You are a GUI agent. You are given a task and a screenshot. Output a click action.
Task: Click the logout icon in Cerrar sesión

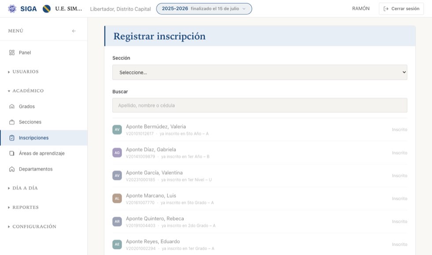(386, 9)
